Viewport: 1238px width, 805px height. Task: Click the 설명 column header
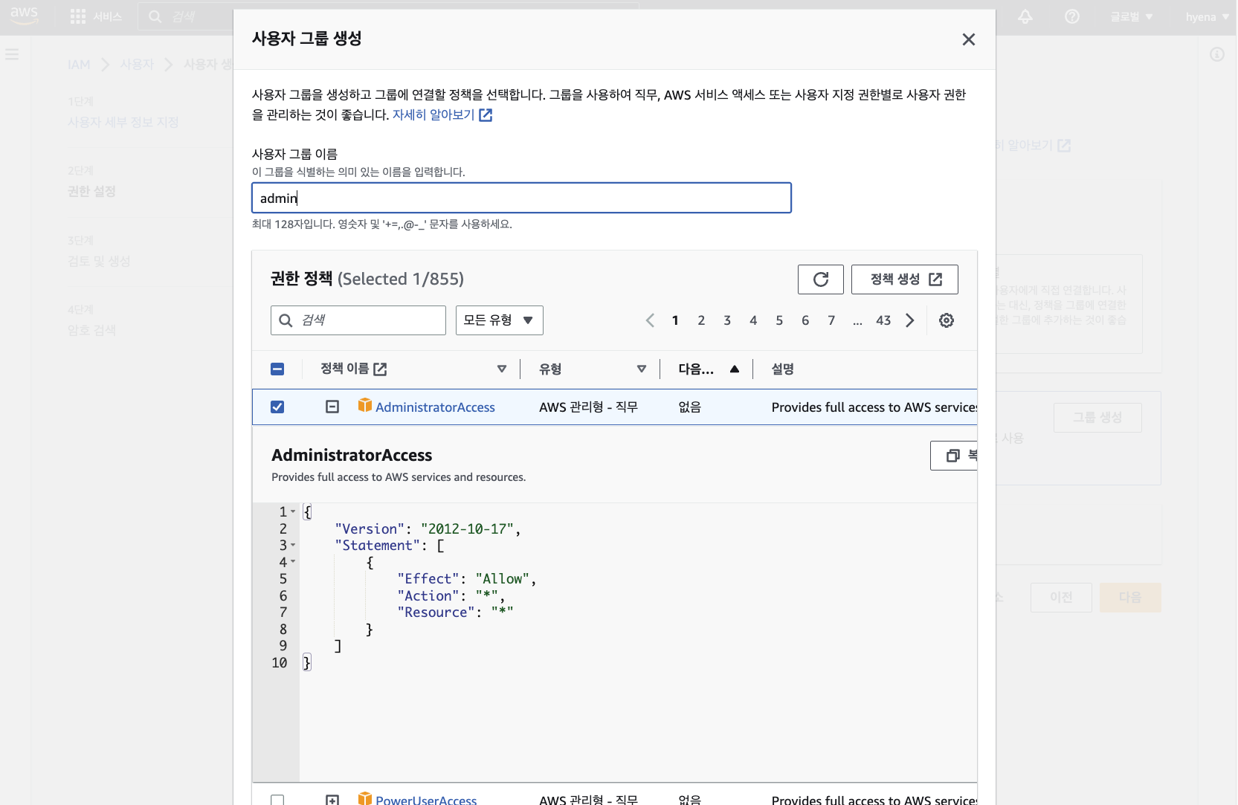[783, 369]
